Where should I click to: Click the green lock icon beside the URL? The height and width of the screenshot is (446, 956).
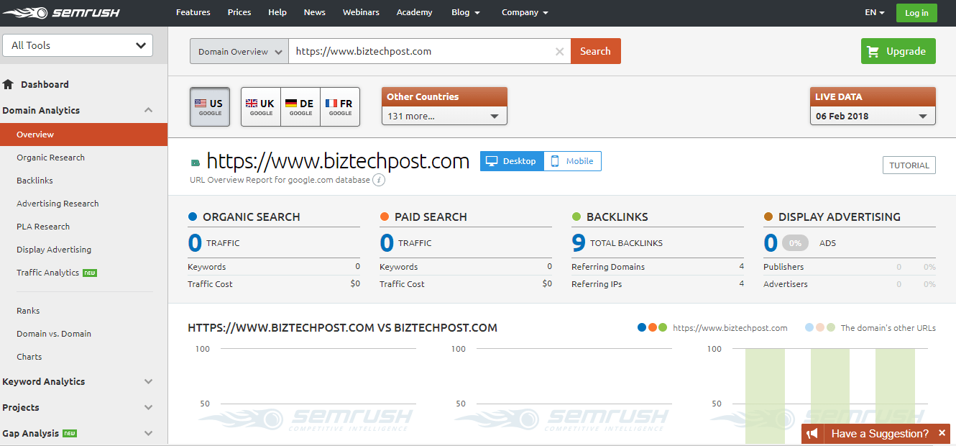coord(196,163)
